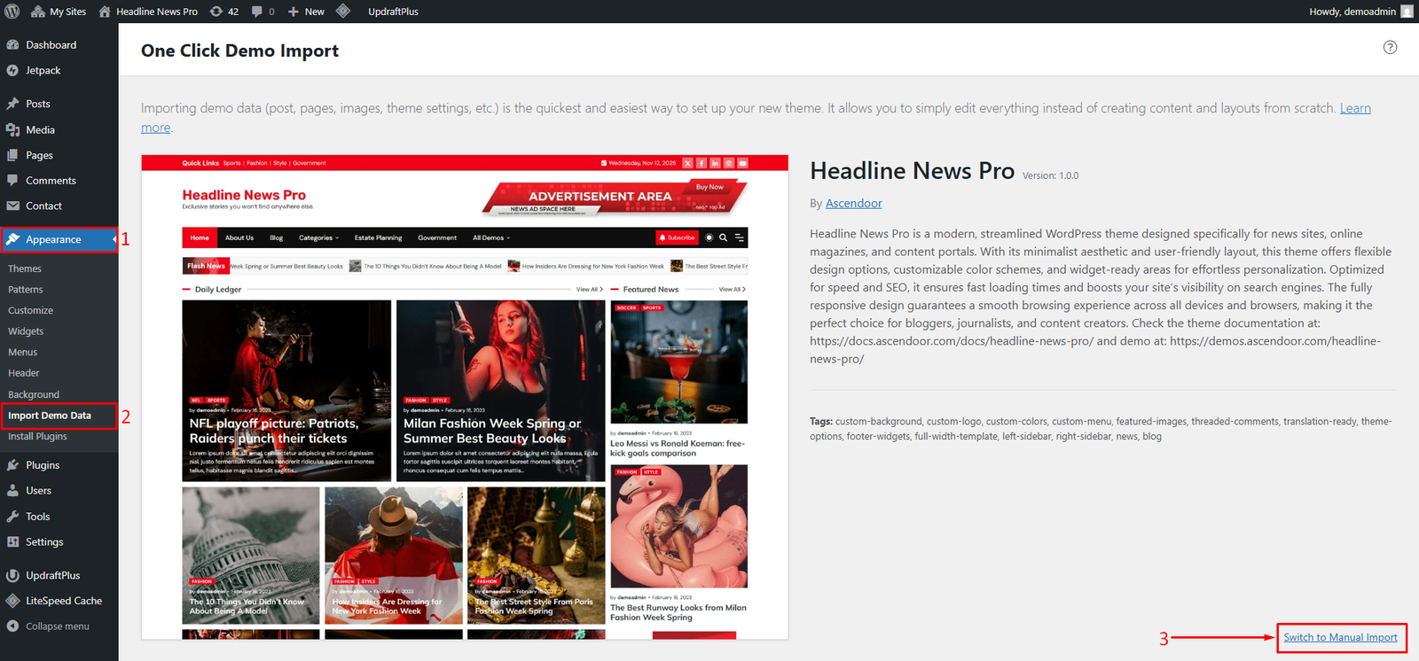Open the My Sites dropdown menu
Image resolution: width=1419 pixels, height=661 pixels.
pos(59,12)
